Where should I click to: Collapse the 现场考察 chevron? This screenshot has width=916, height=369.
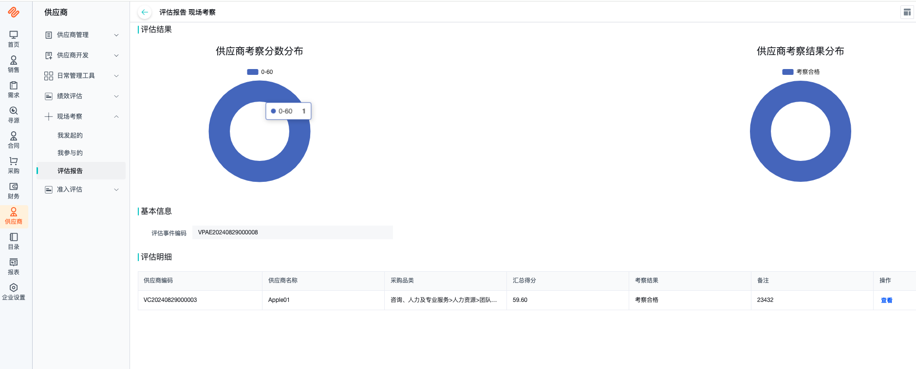tap(116, 117)
